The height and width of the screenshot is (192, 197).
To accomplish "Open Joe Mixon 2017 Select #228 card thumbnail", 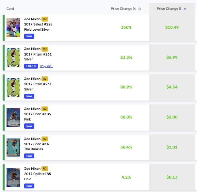I will pyautogui.click(x=13, y=27).
